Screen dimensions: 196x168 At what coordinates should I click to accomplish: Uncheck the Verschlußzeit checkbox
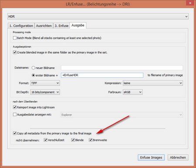tap(45, 140)
